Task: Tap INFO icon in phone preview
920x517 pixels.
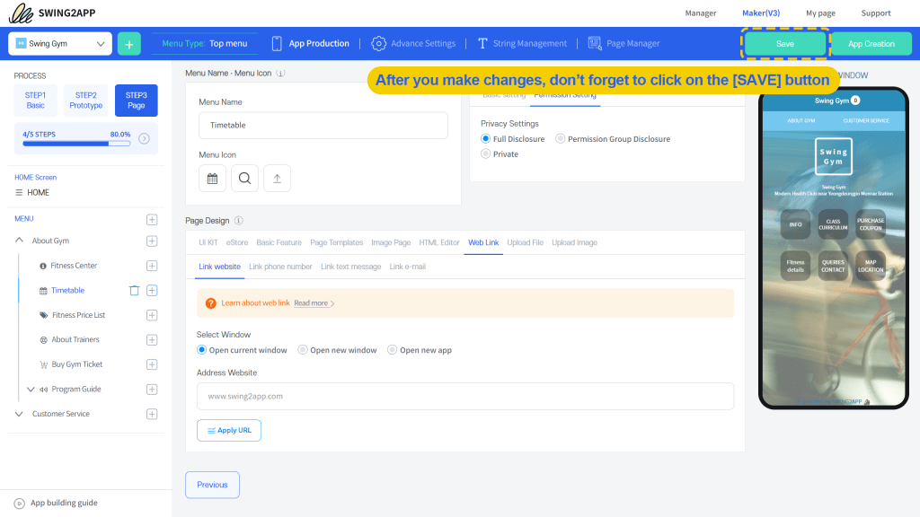Action: click(x=796, y=224)
